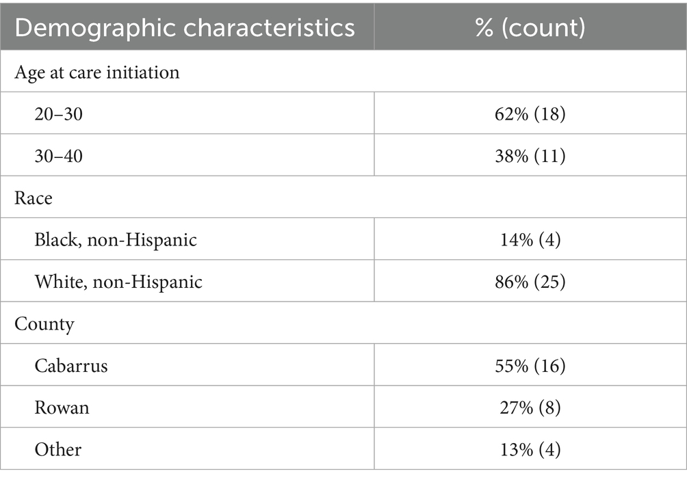Select the 'Other' county label
Viewport: 687px width, 482px height.
tap(58, 449)
